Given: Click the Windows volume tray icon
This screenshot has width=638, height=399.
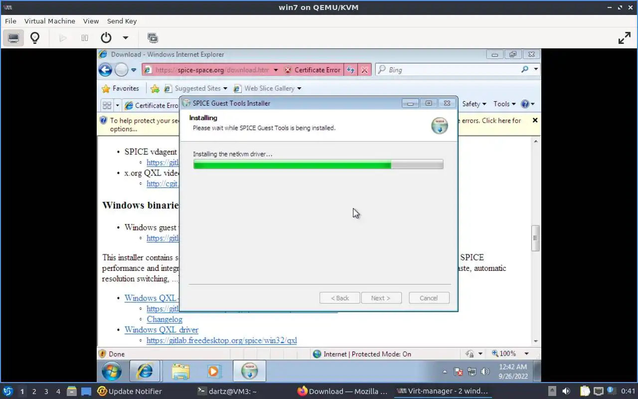Looking at the screenshot, I should point(485,372).
